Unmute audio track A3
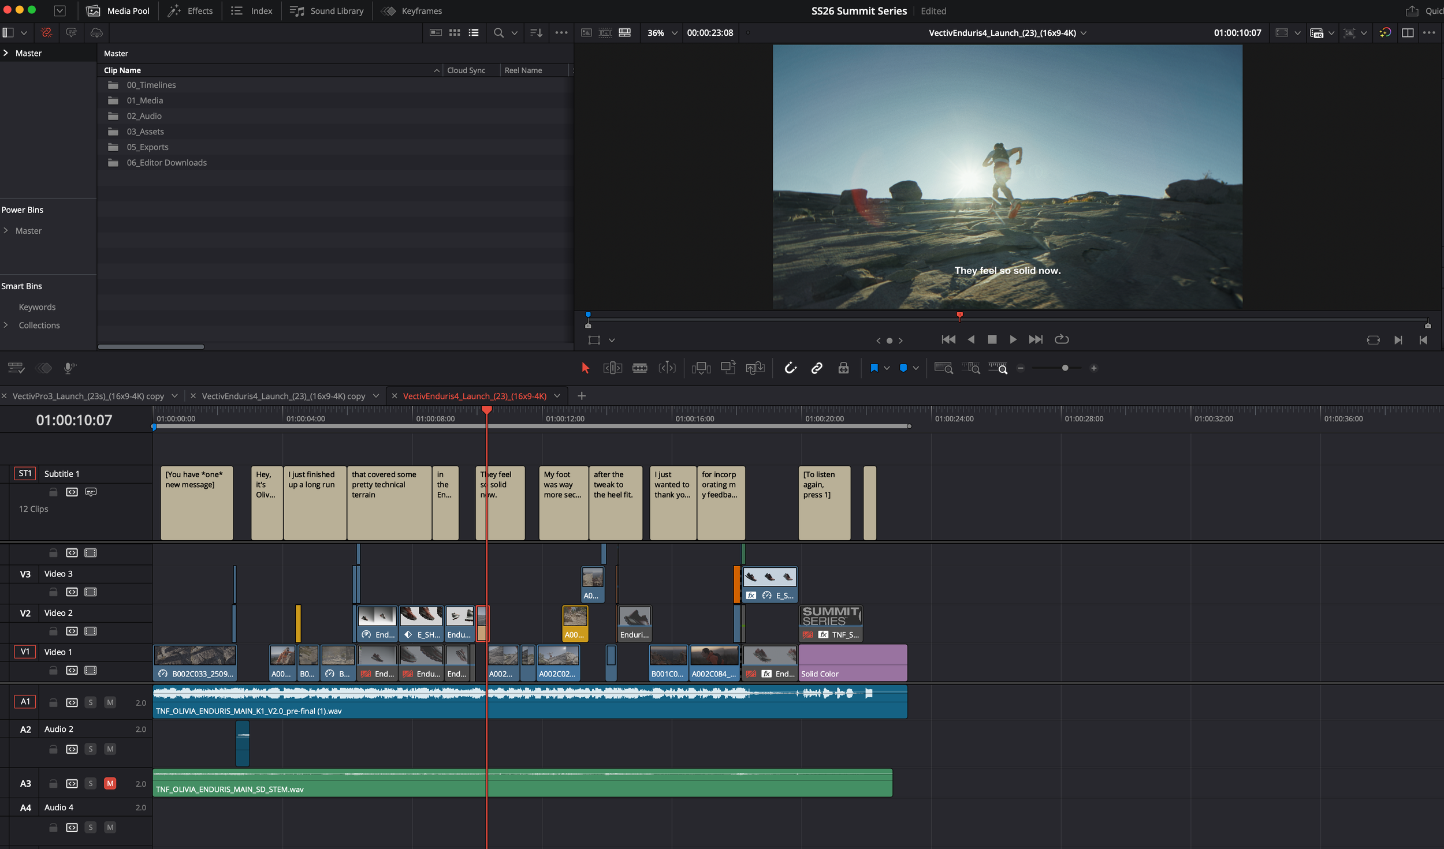Image resolution: width=1444 pixels, height=849 pixels. pos(110,783)
